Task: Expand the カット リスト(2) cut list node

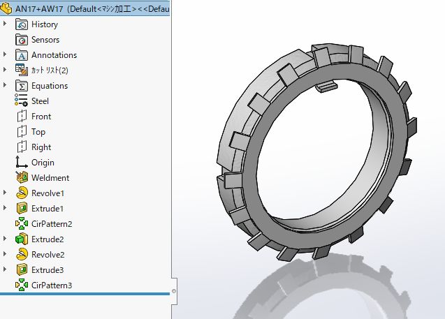Action: coord(5,69)
